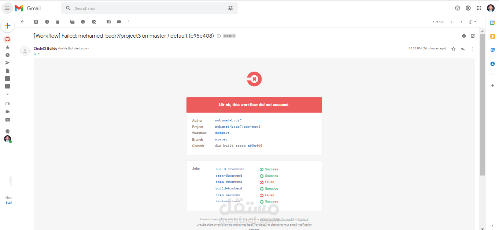
Task: Open message More options menu
Action: (473, 49)
